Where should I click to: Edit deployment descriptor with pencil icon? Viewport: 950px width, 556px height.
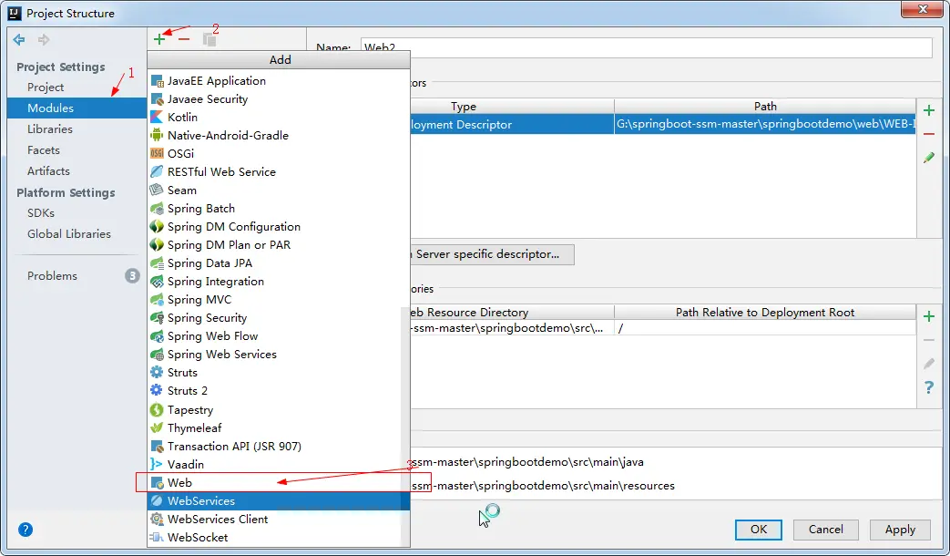[929, 158]
